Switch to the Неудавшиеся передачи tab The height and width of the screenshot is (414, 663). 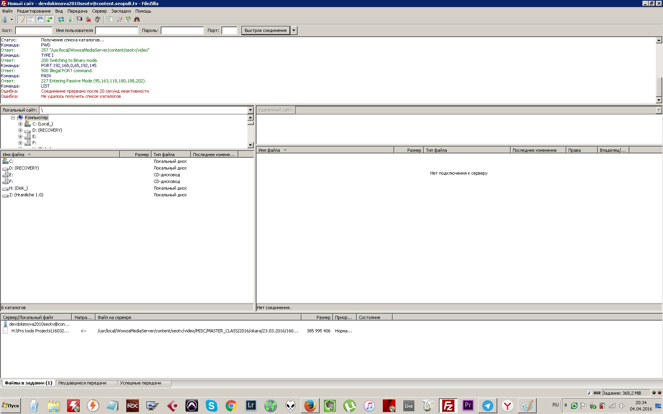(82, 383)
